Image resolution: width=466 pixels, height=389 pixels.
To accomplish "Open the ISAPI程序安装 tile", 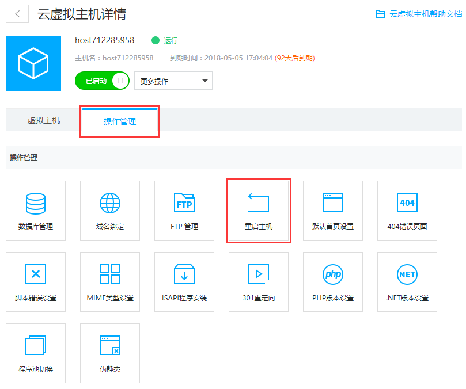I will click(184, 282).
